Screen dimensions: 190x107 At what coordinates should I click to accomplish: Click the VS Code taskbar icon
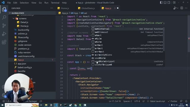coord(56,105)
